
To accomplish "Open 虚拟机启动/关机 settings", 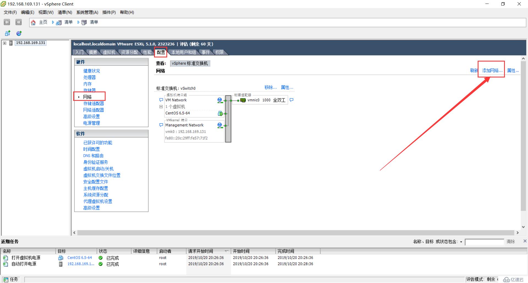I will tap(98, 169).
